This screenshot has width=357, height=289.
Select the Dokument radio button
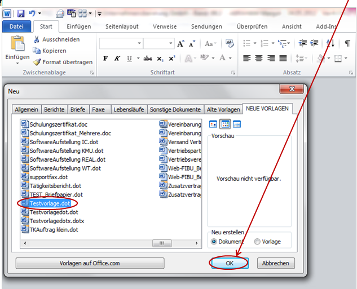click(x=215, y=242)
